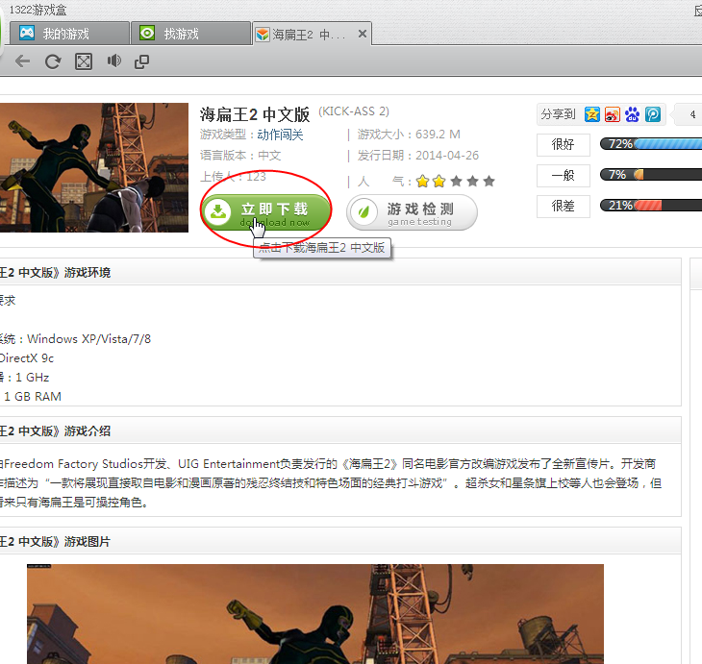This screenshot has height=664, width=702.
Task: Vote 很差 for this game
Action: [x=564, y=207]
